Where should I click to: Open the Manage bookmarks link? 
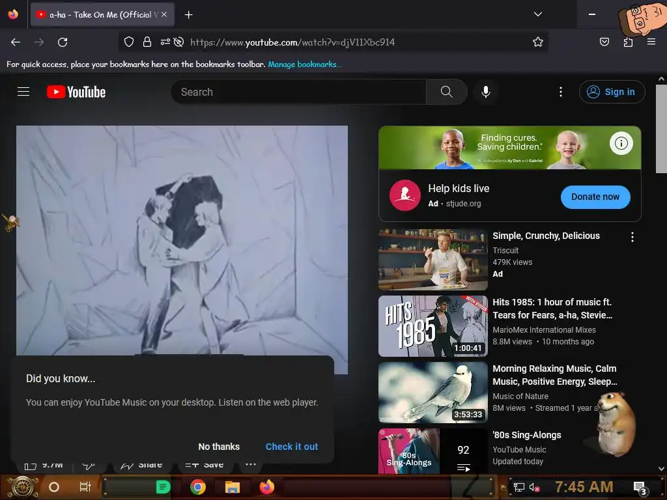pyautogui.click(x=305, y=64)
